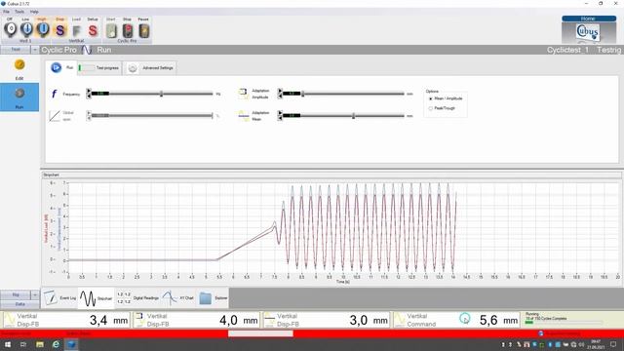The width and height of the screenshot is (624, 351).
Task: Open the Advanced Settings tab
Action: pyautogui.click(x=150, y=68)
